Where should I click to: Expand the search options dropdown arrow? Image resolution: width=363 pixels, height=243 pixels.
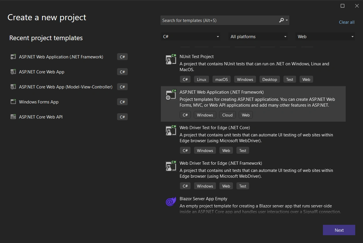(x=287, y=20)
